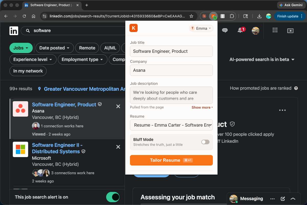Image resolution: width=307 pixels, height=205 pixels.
Task: Turn off the job search alert toggle
Action: point(113,197)
